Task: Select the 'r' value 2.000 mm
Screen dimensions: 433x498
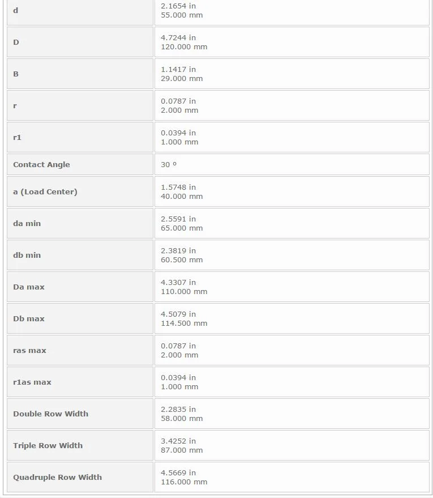Action: (179, 110)
